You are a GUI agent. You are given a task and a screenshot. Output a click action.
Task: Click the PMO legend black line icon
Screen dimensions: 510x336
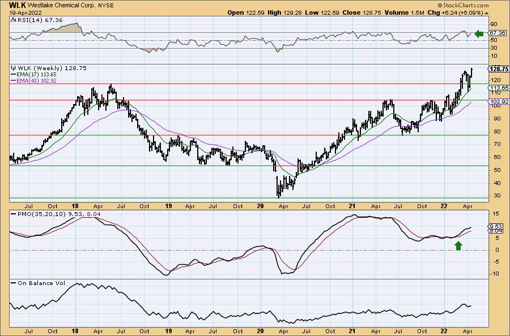point(14,214)
